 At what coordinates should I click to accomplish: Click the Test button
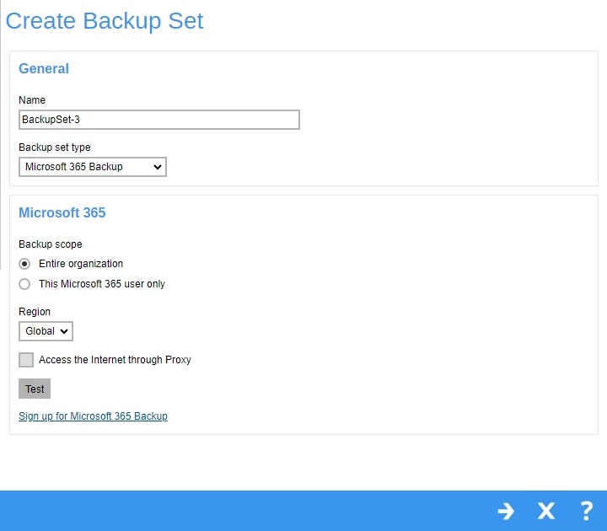(x=35, y=389)
